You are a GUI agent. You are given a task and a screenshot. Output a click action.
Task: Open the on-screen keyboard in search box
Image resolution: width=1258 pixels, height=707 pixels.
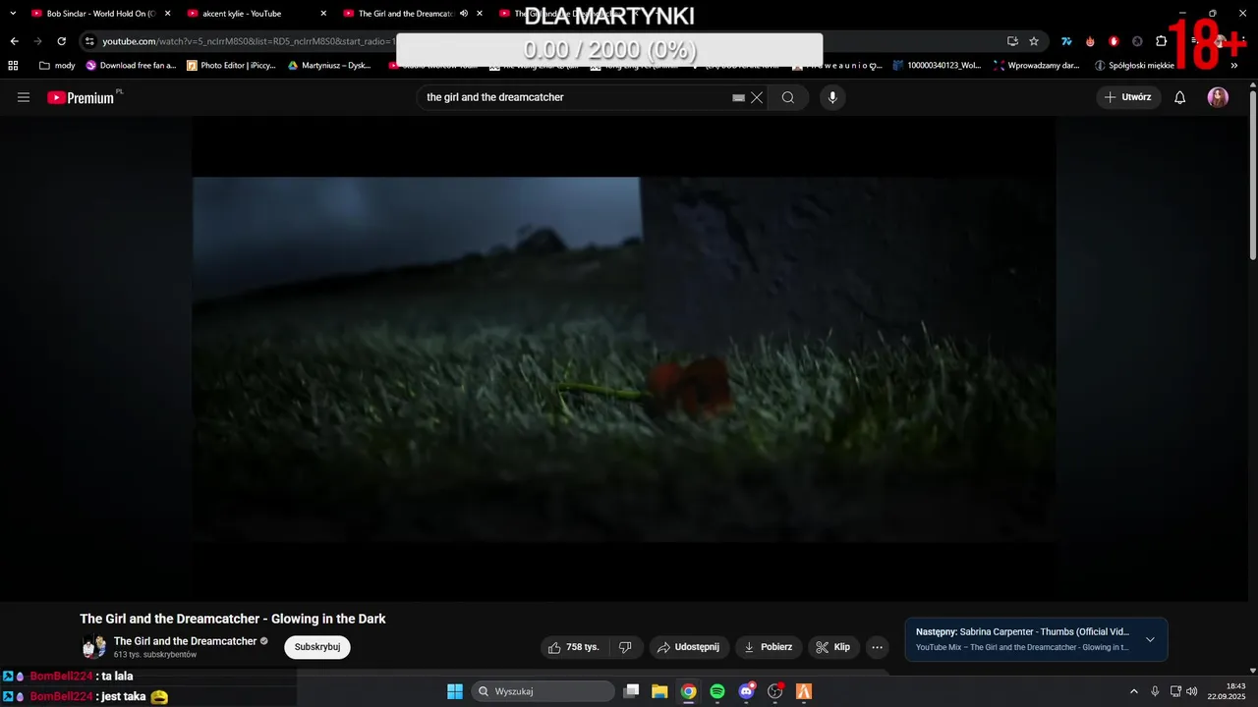point(738,98)
